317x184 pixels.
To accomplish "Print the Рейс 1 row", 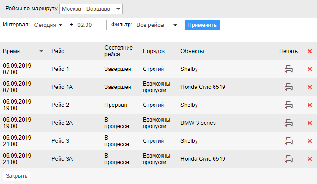I will click(x=289, y=69).
